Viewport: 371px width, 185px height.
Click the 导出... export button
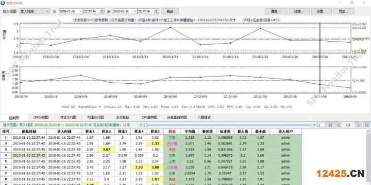point(344,11)
